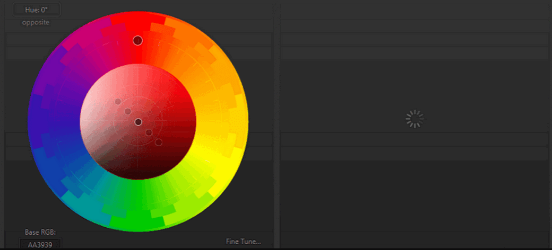Click the Base RGB AA3939 field
Screen dimensions: 552x250
point(40,244)
